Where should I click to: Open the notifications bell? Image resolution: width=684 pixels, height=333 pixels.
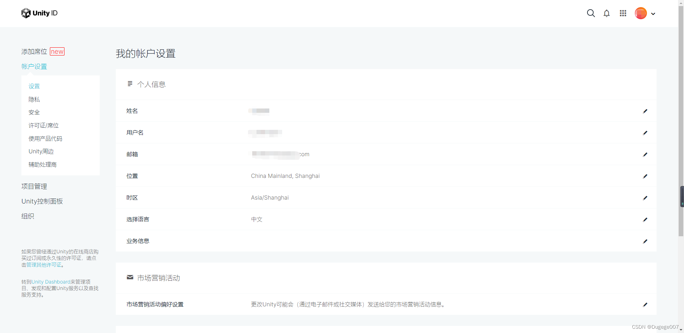(607, 14)
